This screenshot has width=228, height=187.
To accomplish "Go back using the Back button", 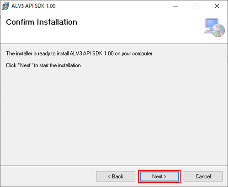I will click(116, 176).
